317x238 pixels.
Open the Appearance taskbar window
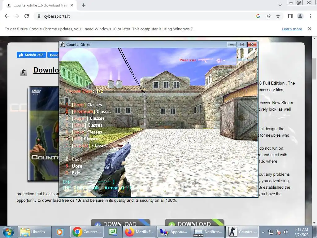click(x=174, y=232)
